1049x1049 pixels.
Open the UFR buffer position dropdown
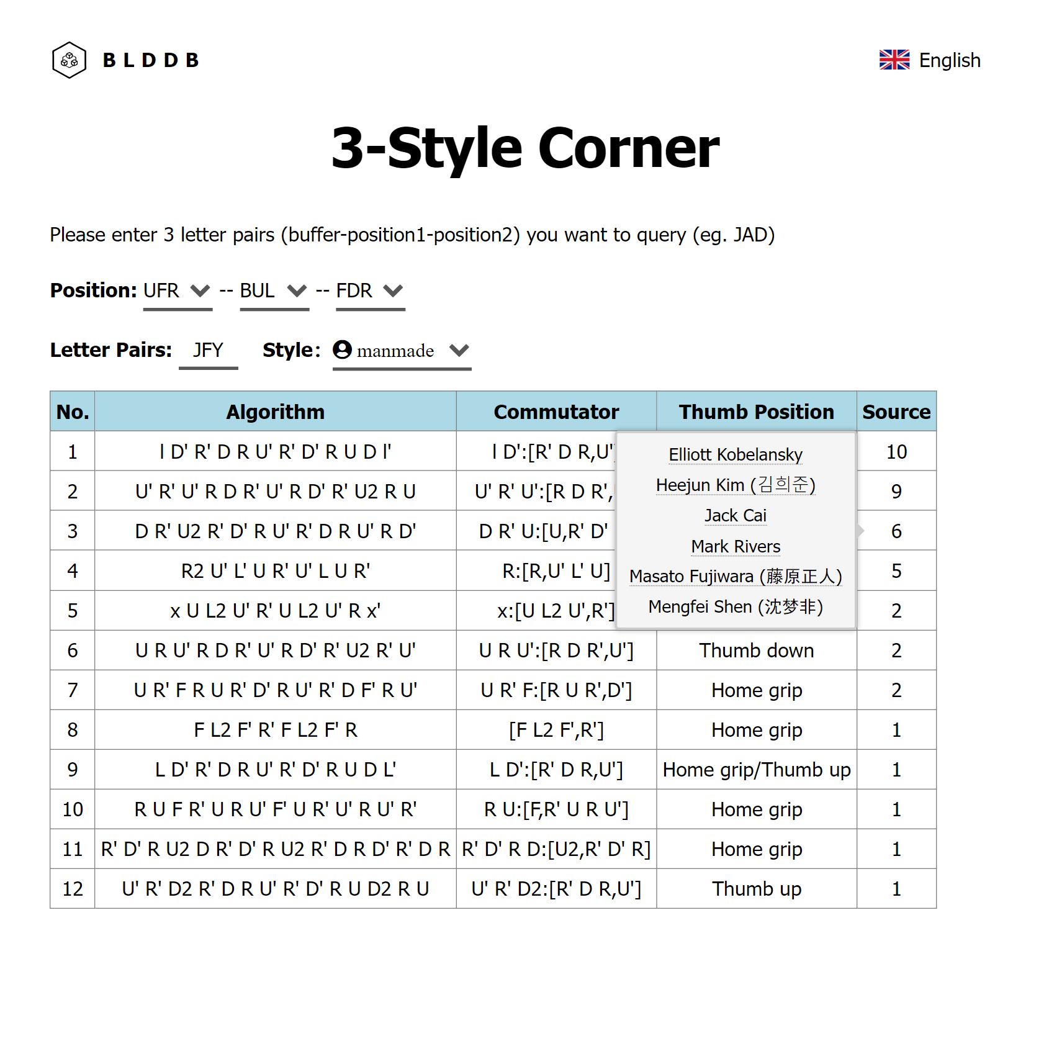click(x=178, y=290)
